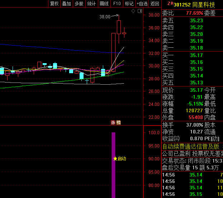223x198 pixels.
Task: Click the purple indicator bar
Action: pos(114,165)
